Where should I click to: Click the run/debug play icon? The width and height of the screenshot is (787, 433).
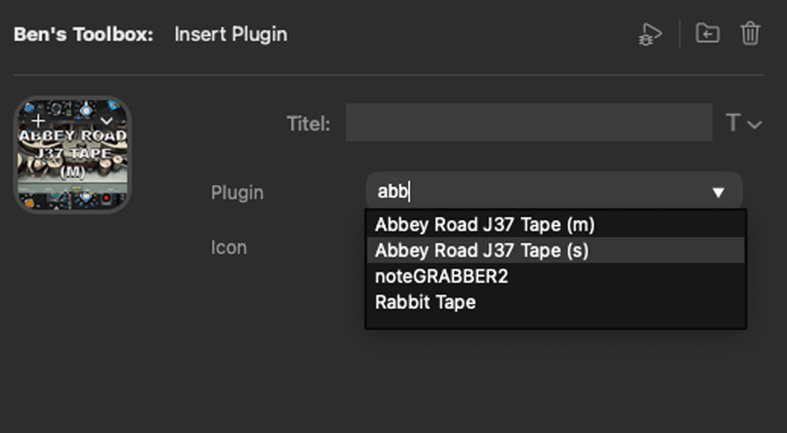[x=650, y=34]
